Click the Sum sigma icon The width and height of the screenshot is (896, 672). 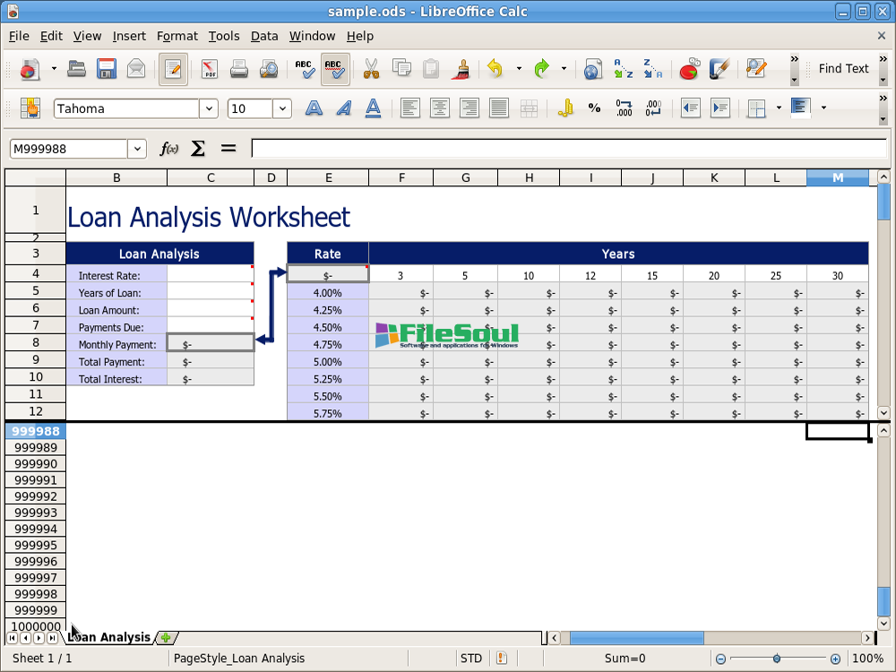point(198,149)
